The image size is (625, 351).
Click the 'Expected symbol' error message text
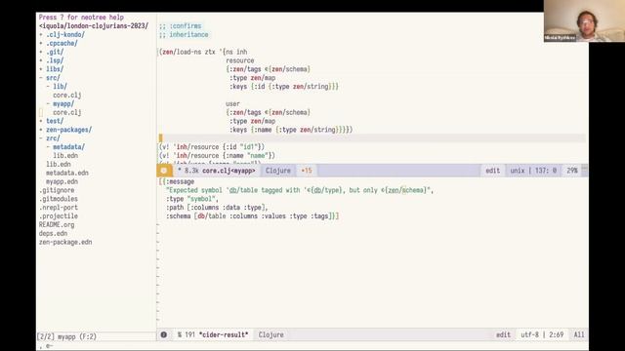click(x=300, y=191)
